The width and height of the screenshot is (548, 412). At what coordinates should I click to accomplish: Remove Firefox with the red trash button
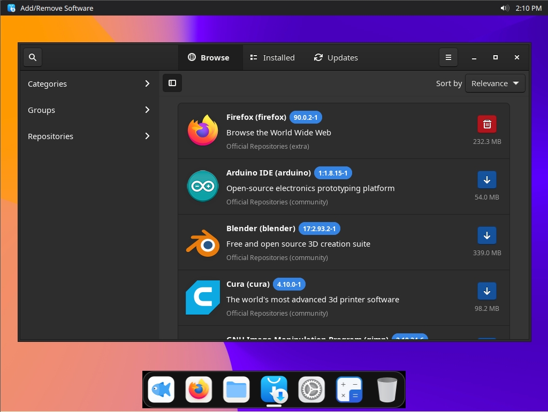click(x=487, y=124)
